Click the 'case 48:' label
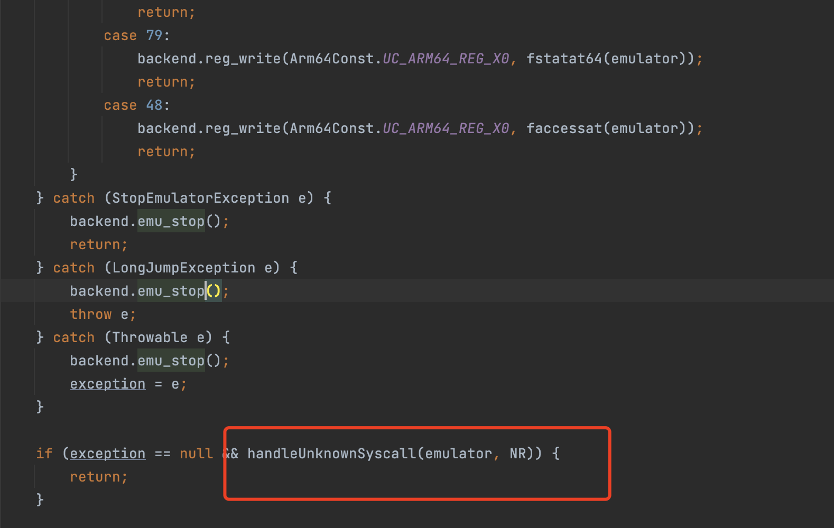834x528 pixels. (137, 105)
